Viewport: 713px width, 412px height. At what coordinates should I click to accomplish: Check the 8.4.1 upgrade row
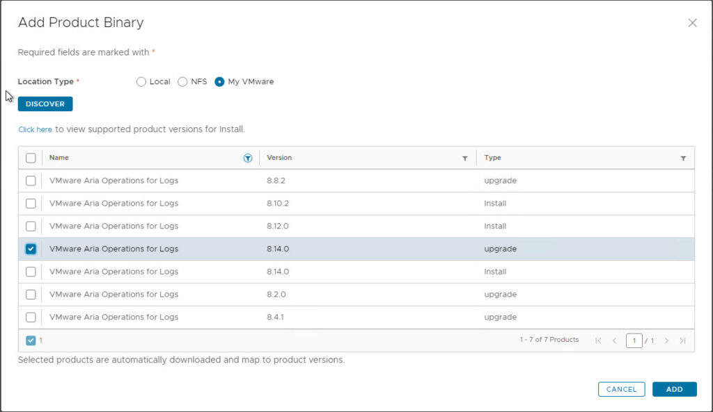point(31,317)
